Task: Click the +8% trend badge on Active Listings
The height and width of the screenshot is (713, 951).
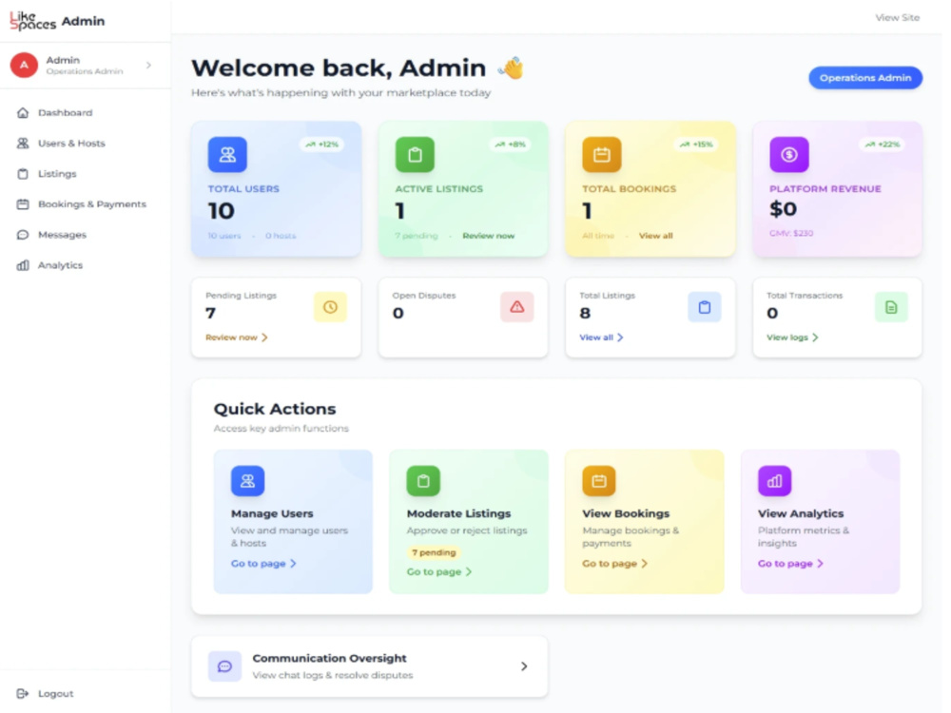Action: pyautogui.click(x=510, y=145)
